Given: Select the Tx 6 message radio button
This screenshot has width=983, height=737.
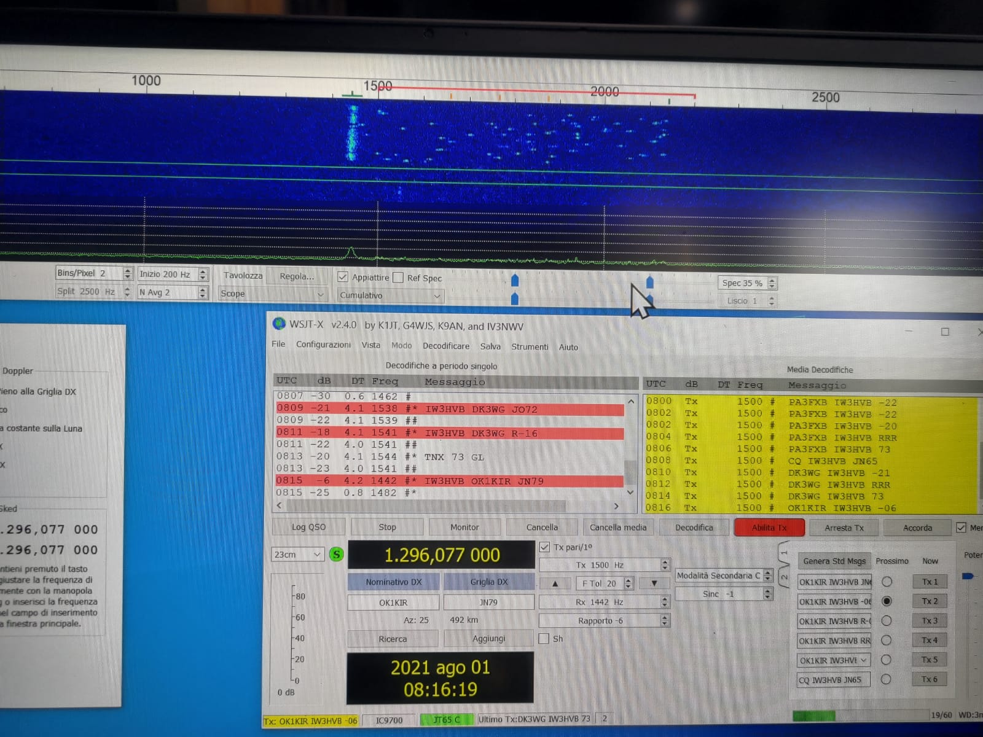Looking at the screenshot, I should 886,679.
